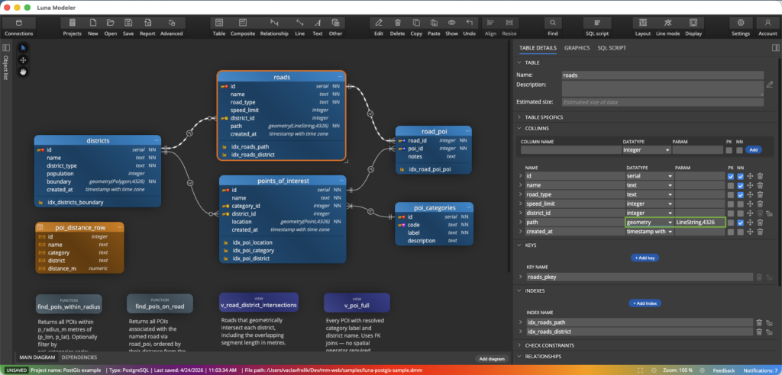
Task: Select the Text note tool
Action: tap(317, 27)
